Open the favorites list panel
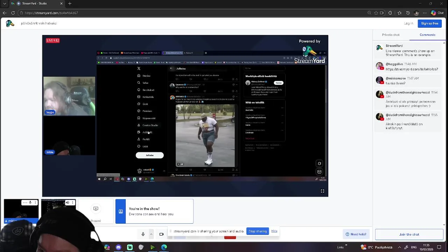 coord(399,13)
